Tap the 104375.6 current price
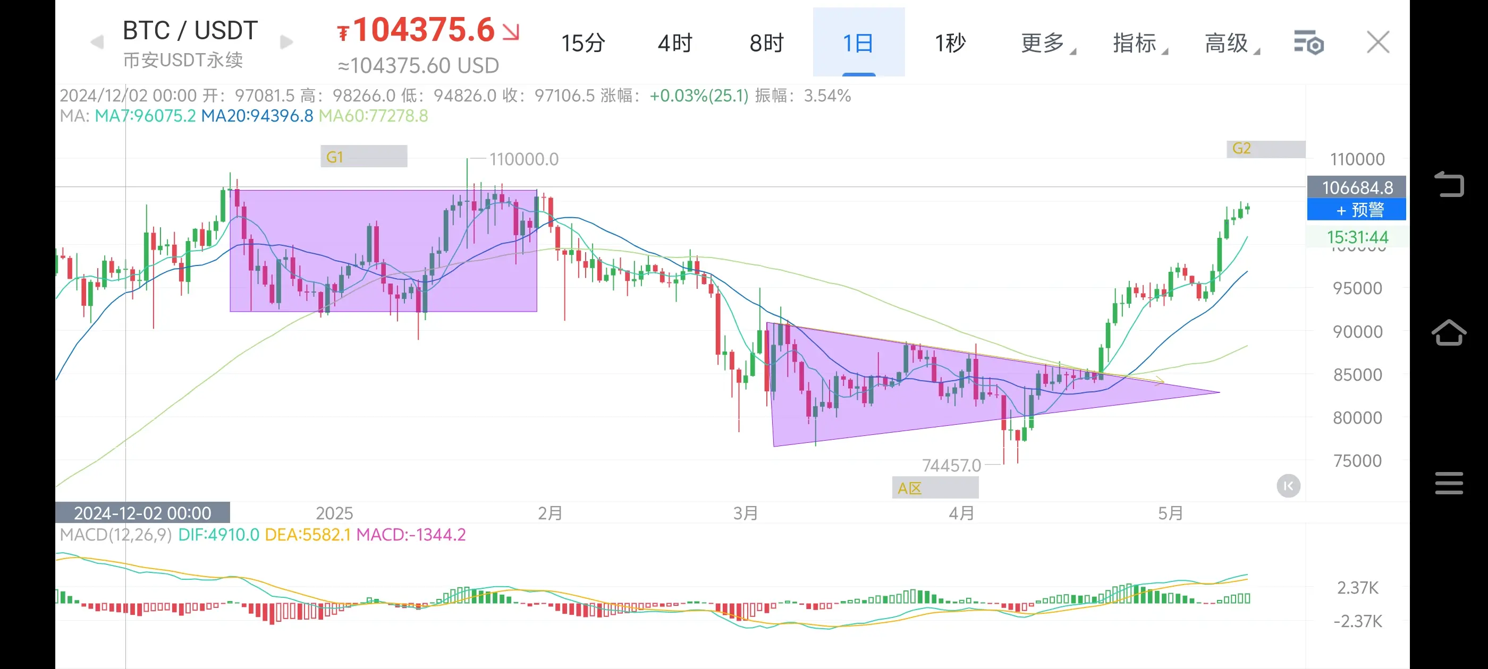1488x669 pixels. (424, 29)
